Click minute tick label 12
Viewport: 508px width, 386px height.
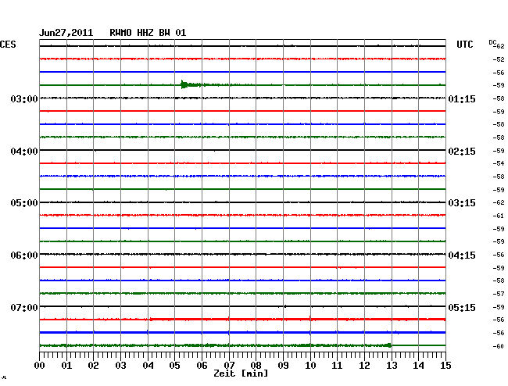(x=364, y=365)
